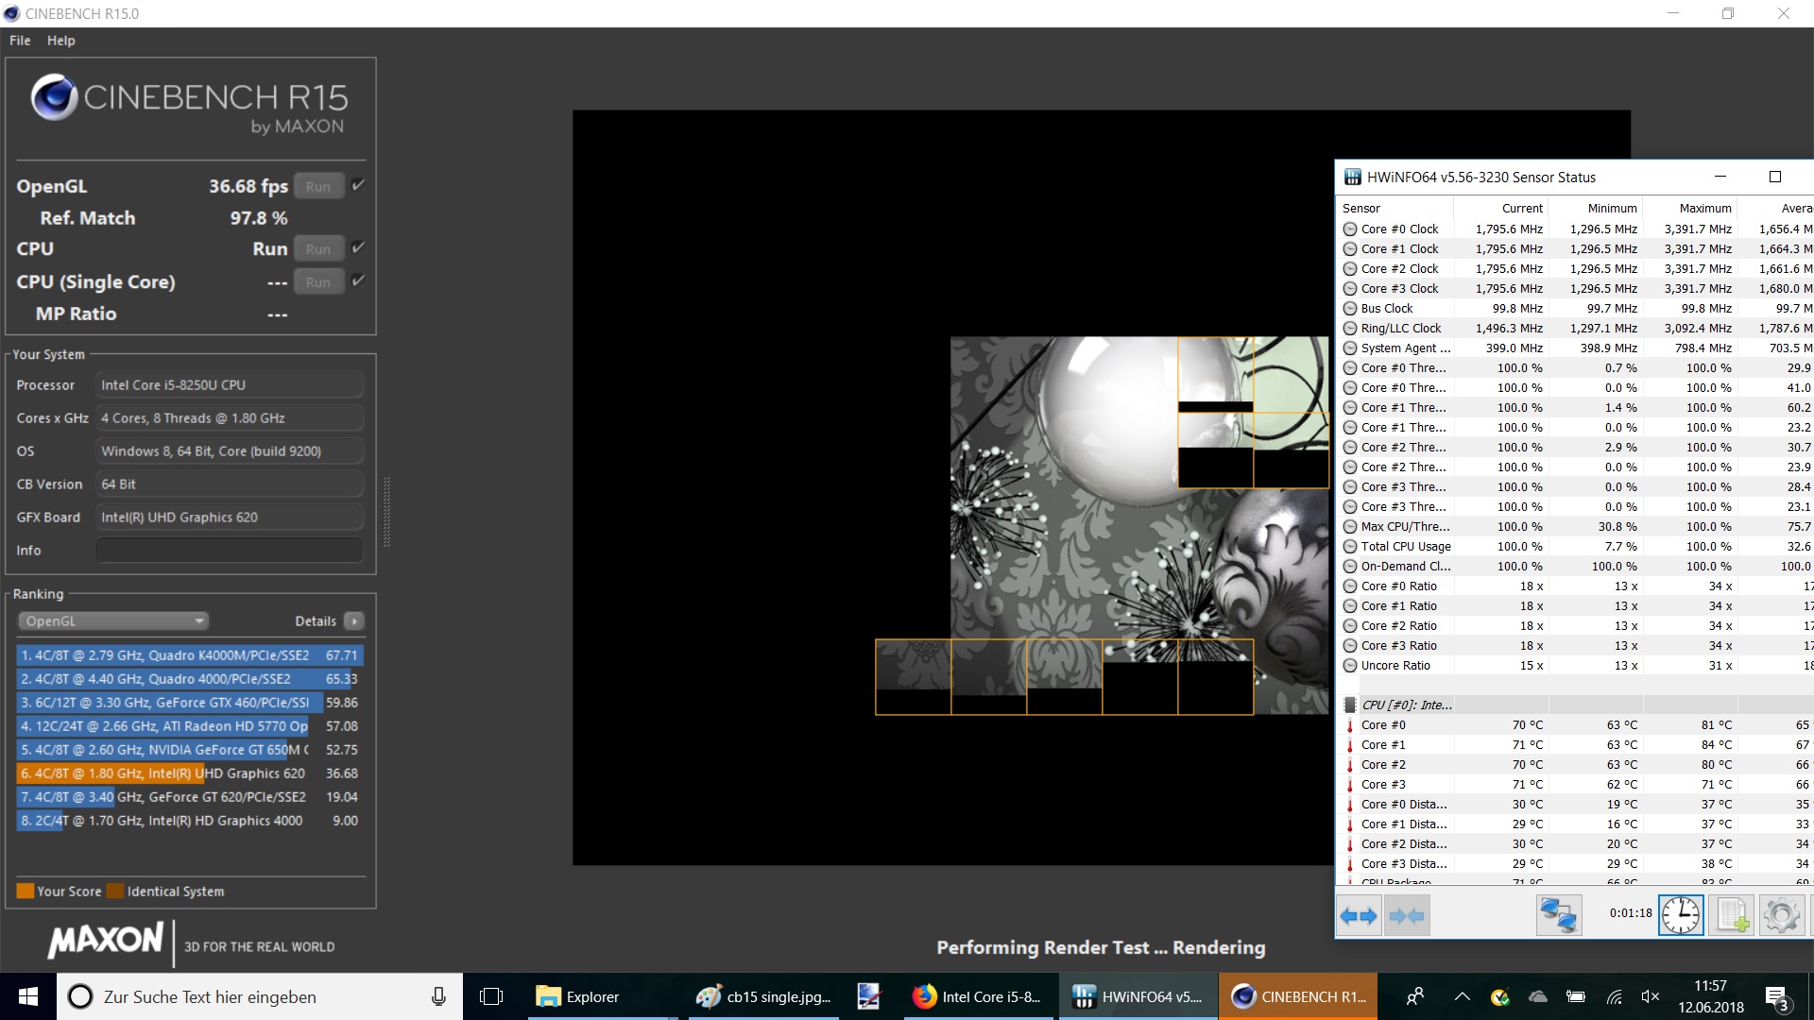Click the Your Score orange legend swatch
This screenshot has height=1020, width=1814.
(x=26, y=891)
